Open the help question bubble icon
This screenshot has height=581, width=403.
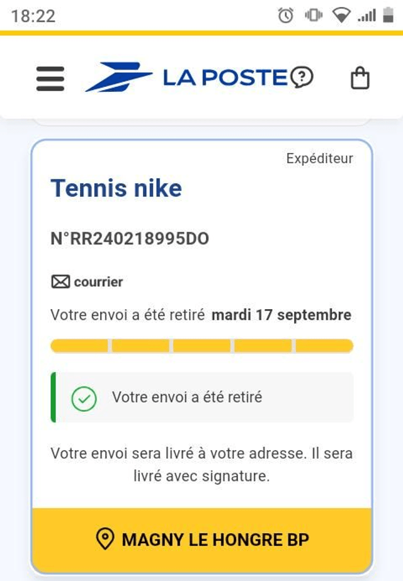coord(302,77)
